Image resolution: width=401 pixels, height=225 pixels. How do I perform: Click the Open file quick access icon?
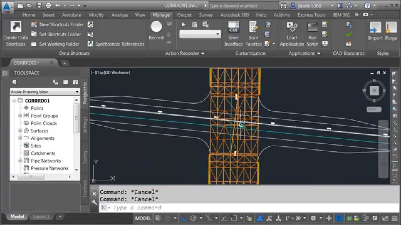pyautogui.click(x=29, y=6)
